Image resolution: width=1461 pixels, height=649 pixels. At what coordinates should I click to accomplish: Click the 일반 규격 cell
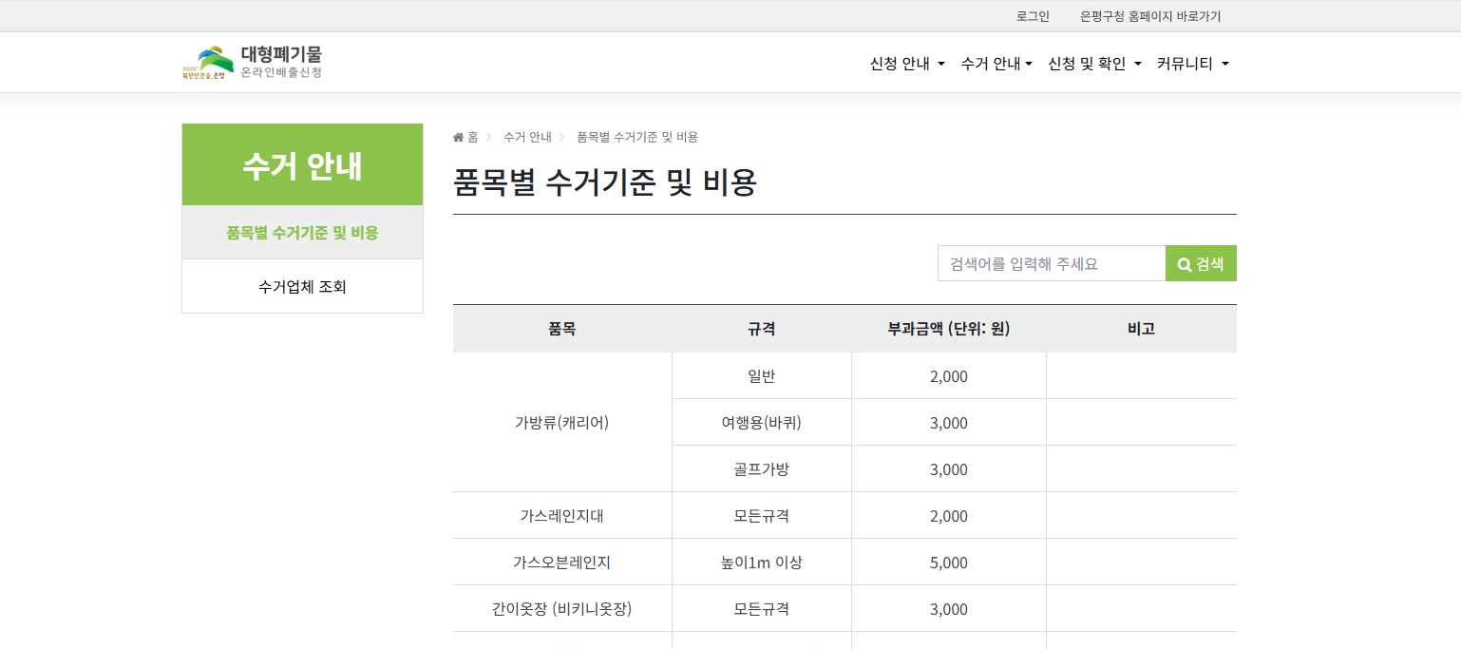click(x=762, y=376)
